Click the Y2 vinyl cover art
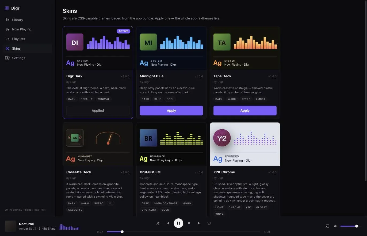Screen dimensions: 367x236 222,138
